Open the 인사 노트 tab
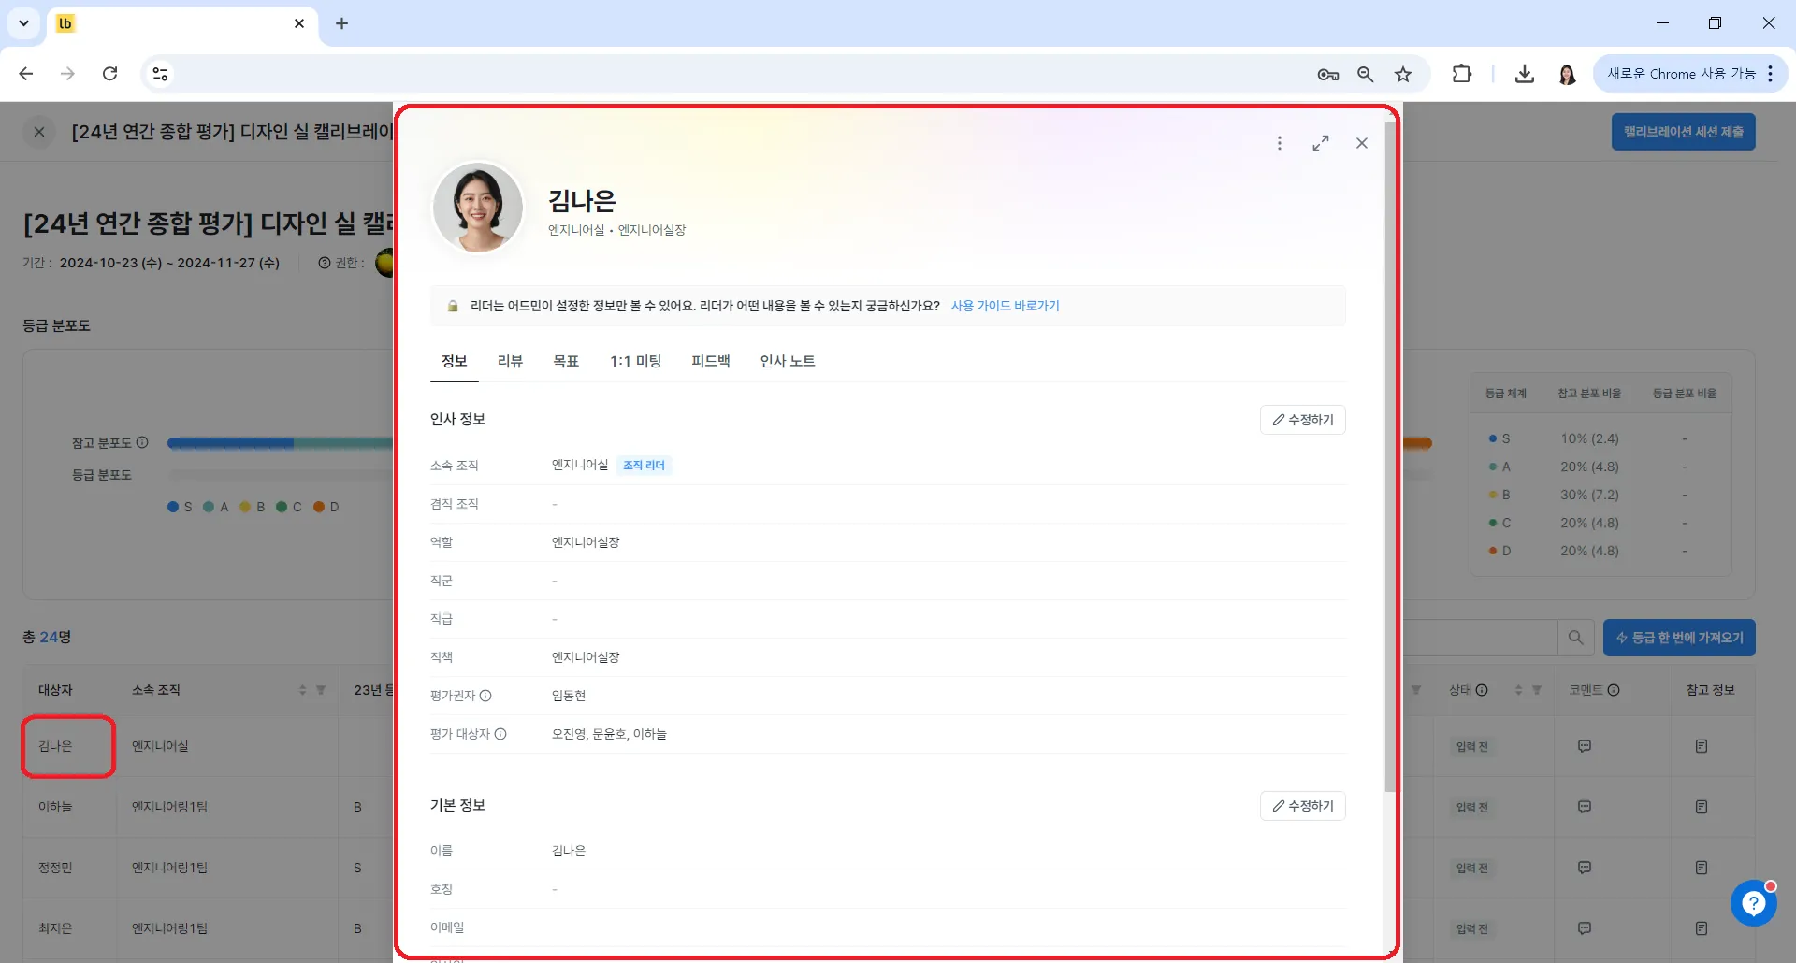 (x=788, y=361)
